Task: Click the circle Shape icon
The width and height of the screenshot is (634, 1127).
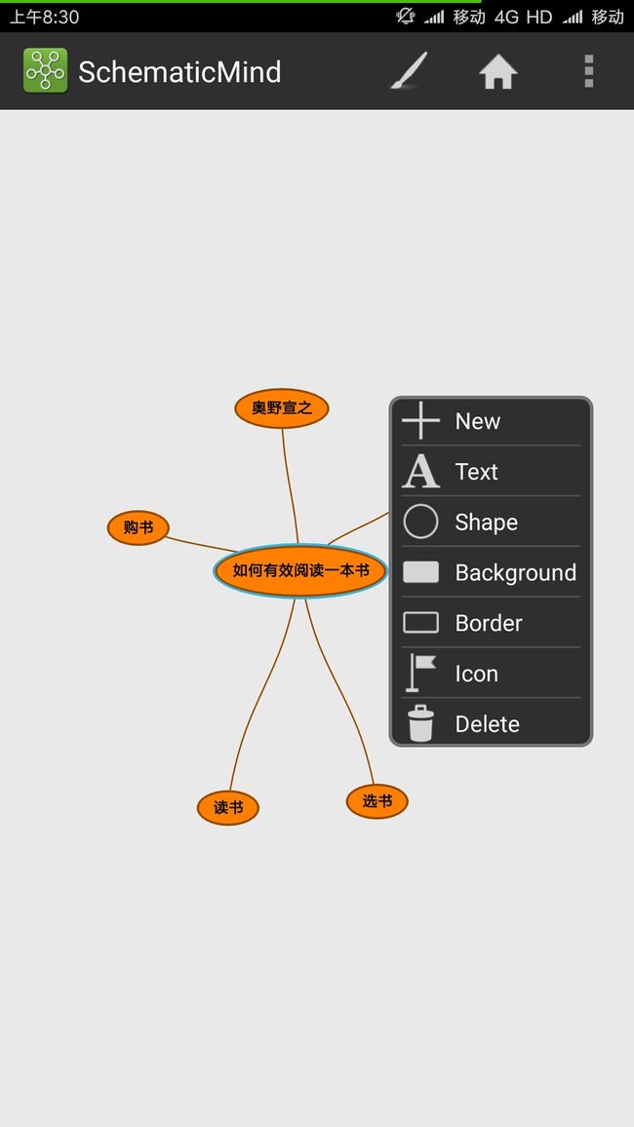Action: tap(420, 522)
